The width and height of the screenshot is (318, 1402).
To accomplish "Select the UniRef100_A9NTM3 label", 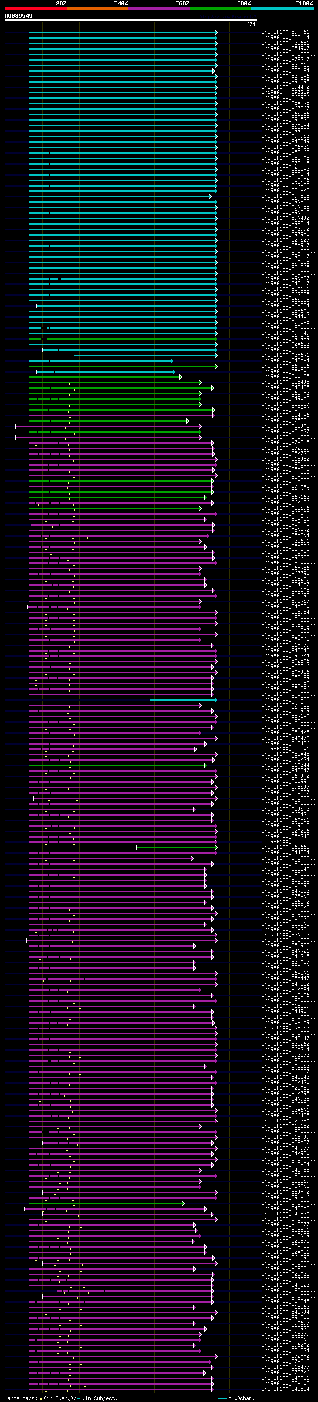I will pos(285,212).
